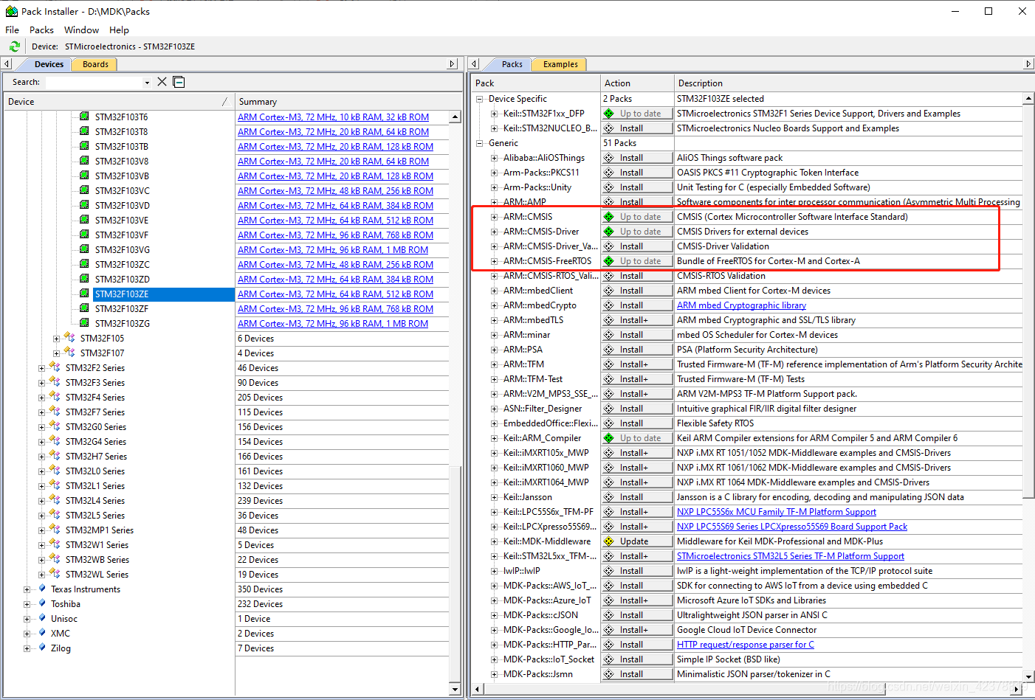The height and width of the screenshot is (700, 1035).
Task: Click the Zilog vendor icon
Action: [x=42, y=648]
